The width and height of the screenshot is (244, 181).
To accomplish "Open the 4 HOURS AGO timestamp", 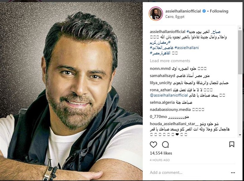I will (x=160, y=160).
